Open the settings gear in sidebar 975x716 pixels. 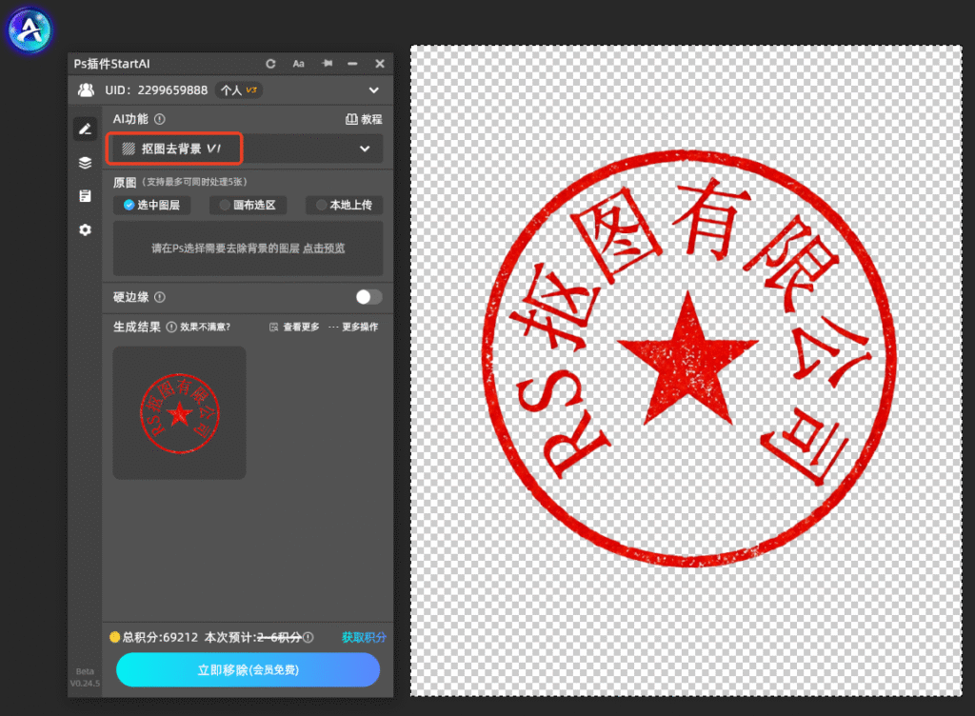(85, 230)
